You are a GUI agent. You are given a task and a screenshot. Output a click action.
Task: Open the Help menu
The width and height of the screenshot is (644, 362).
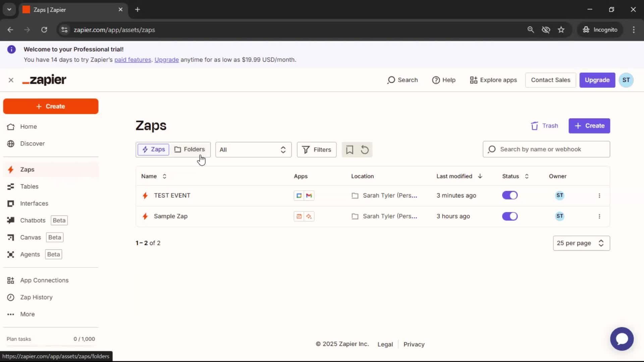point(443,80)
